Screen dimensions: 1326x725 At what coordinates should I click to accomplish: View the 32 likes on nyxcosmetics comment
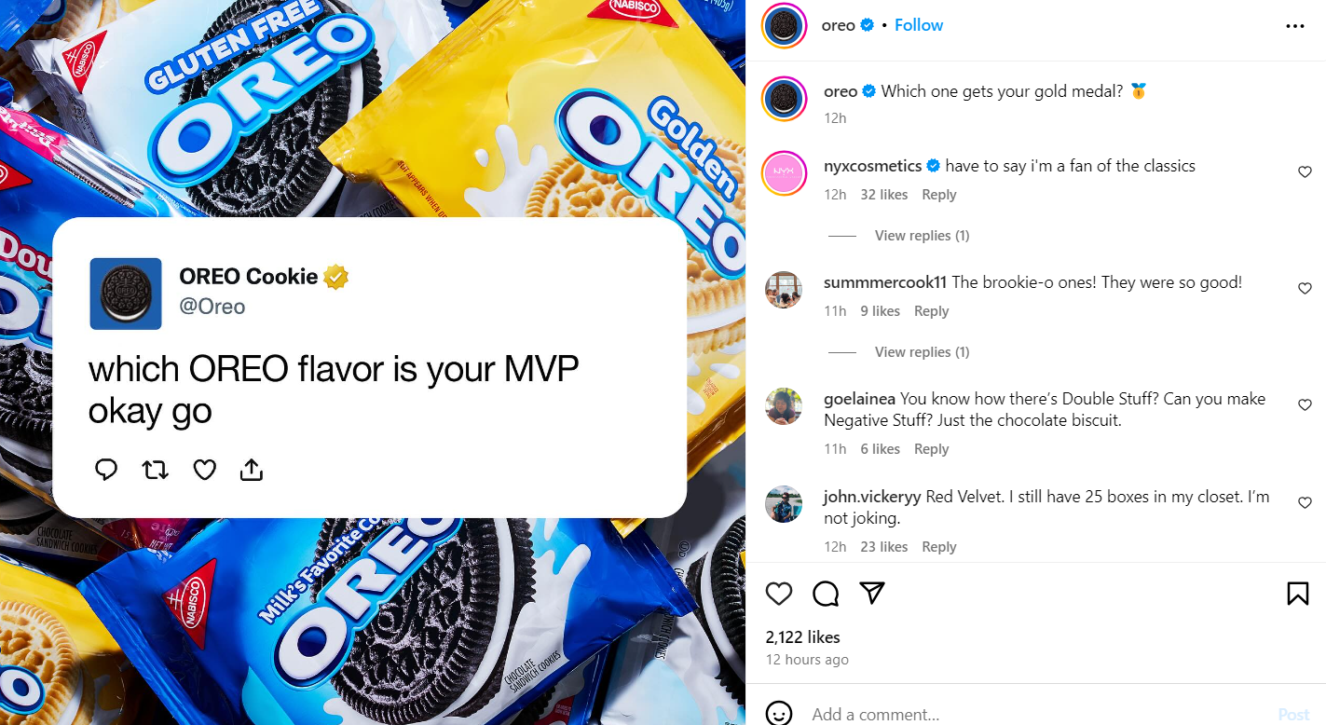[883, 195]
